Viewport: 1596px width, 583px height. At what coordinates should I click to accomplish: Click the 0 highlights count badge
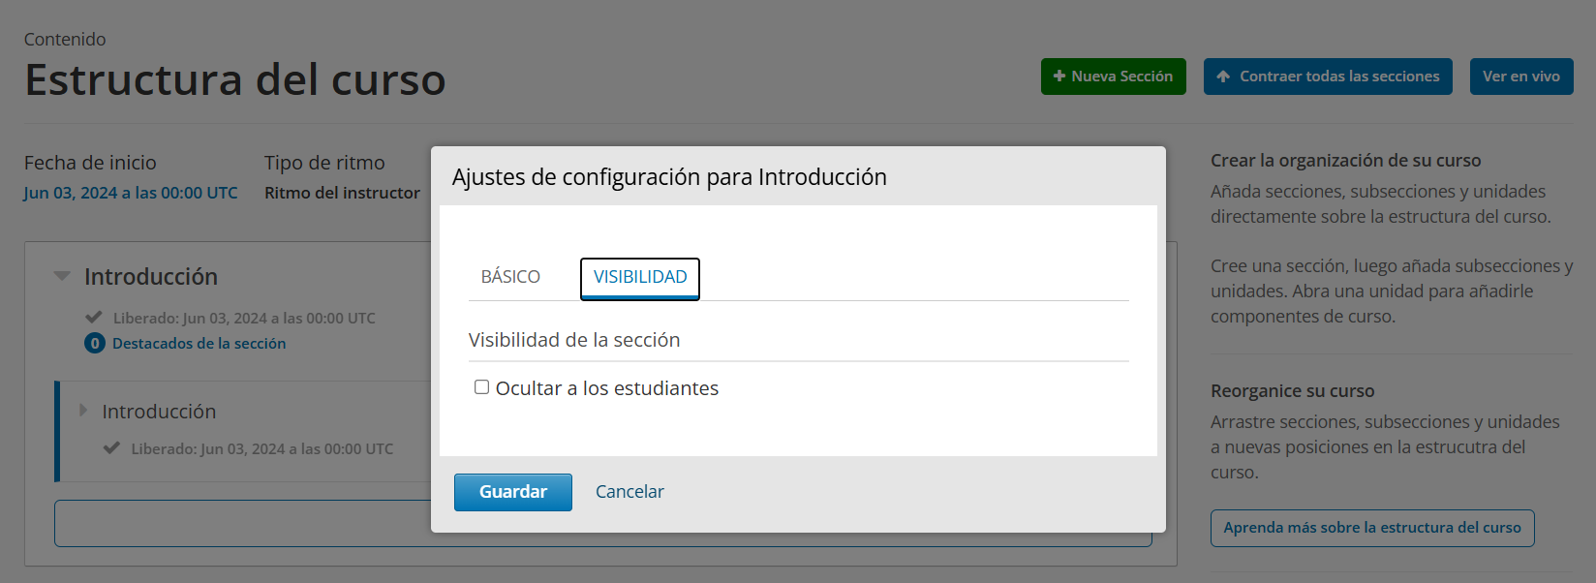click(95, 343)
